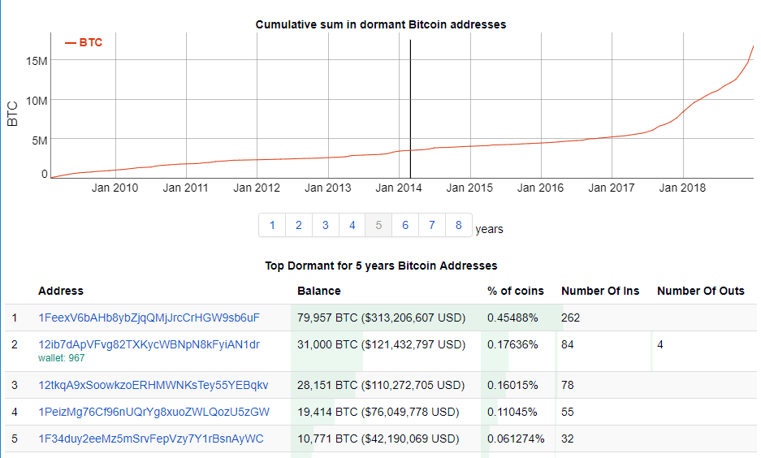Open address 1FeexV6bAHb8ybZjqQMjJrcCrHGW9sb6uF
This screenshot has height=458, width=761.
click(x=149, y=318)
